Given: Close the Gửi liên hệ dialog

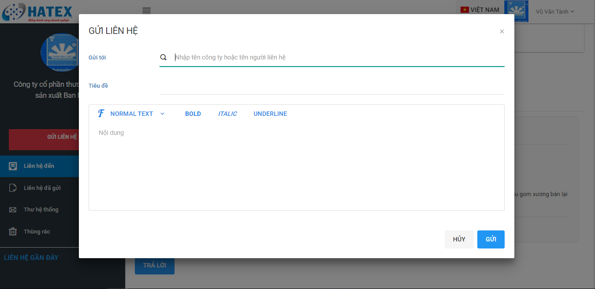Looking at the screenshot, I should click(x=502, y=32).
